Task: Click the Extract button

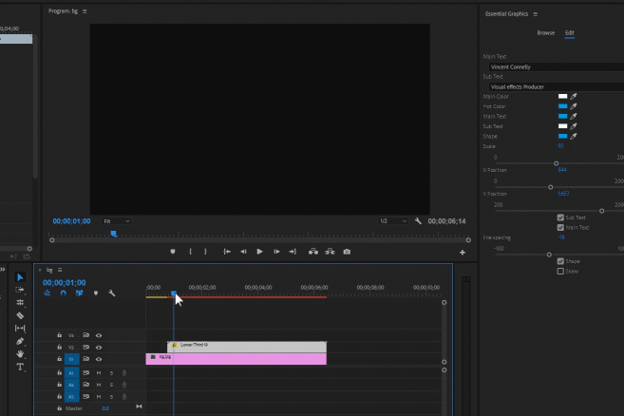Action: pyautogui.click(x=330, y=252)
